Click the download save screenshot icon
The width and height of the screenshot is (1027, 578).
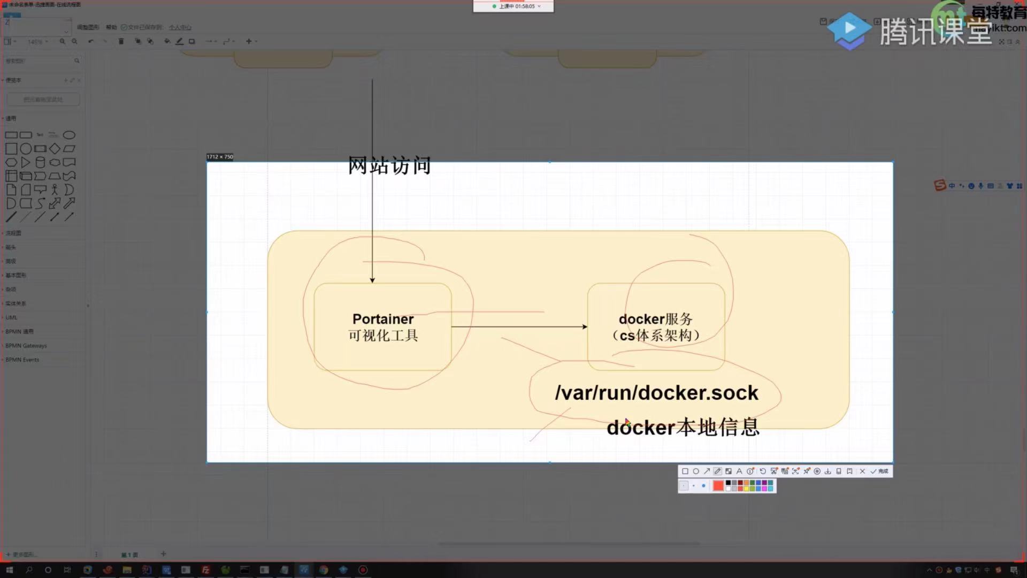point(827,471)
